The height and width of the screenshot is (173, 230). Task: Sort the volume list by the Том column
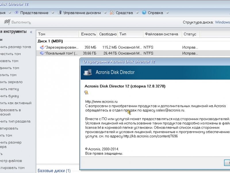click(x=57, y=34)
